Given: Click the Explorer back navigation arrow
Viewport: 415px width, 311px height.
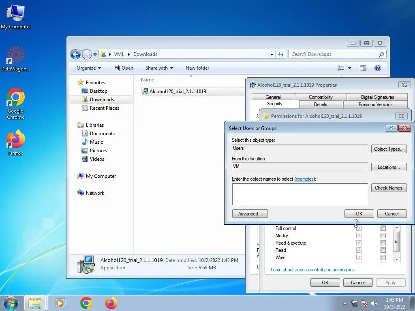Looking at the screenshot, I should (75, 55).
